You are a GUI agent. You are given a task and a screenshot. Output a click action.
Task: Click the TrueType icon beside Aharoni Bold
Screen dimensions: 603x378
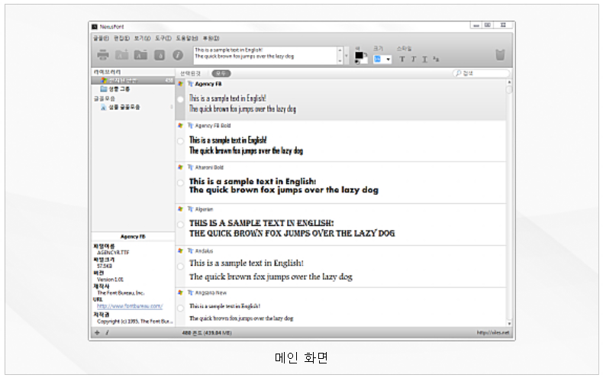pyautogui.click(x=190, y=167)
